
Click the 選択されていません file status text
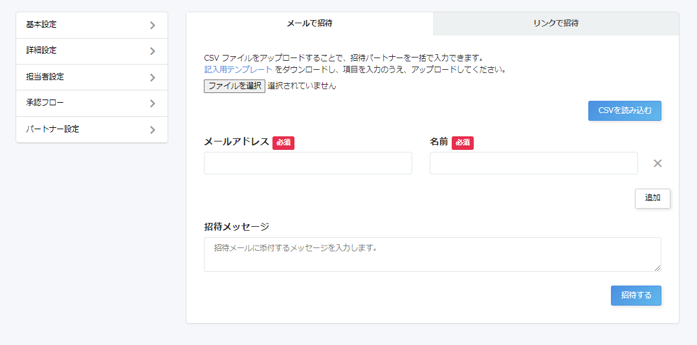pos(302,86)
